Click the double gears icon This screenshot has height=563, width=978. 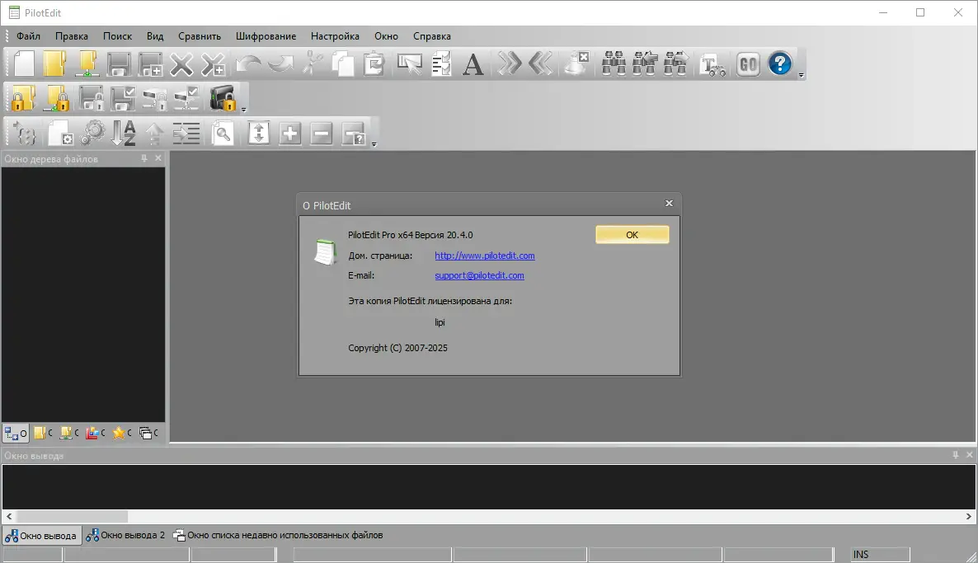[x=93, y=134]
